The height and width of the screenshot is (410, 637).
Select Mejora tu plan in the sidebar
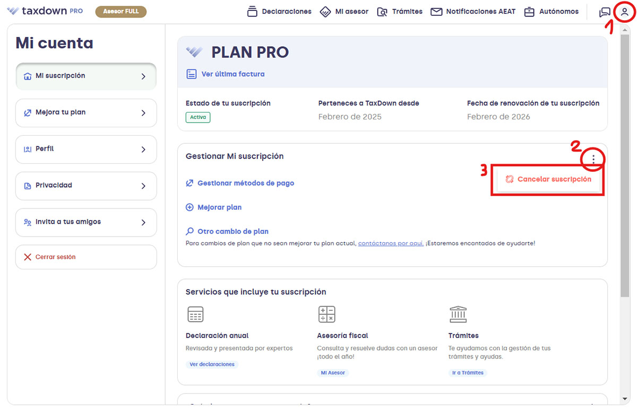coord(86,113)
